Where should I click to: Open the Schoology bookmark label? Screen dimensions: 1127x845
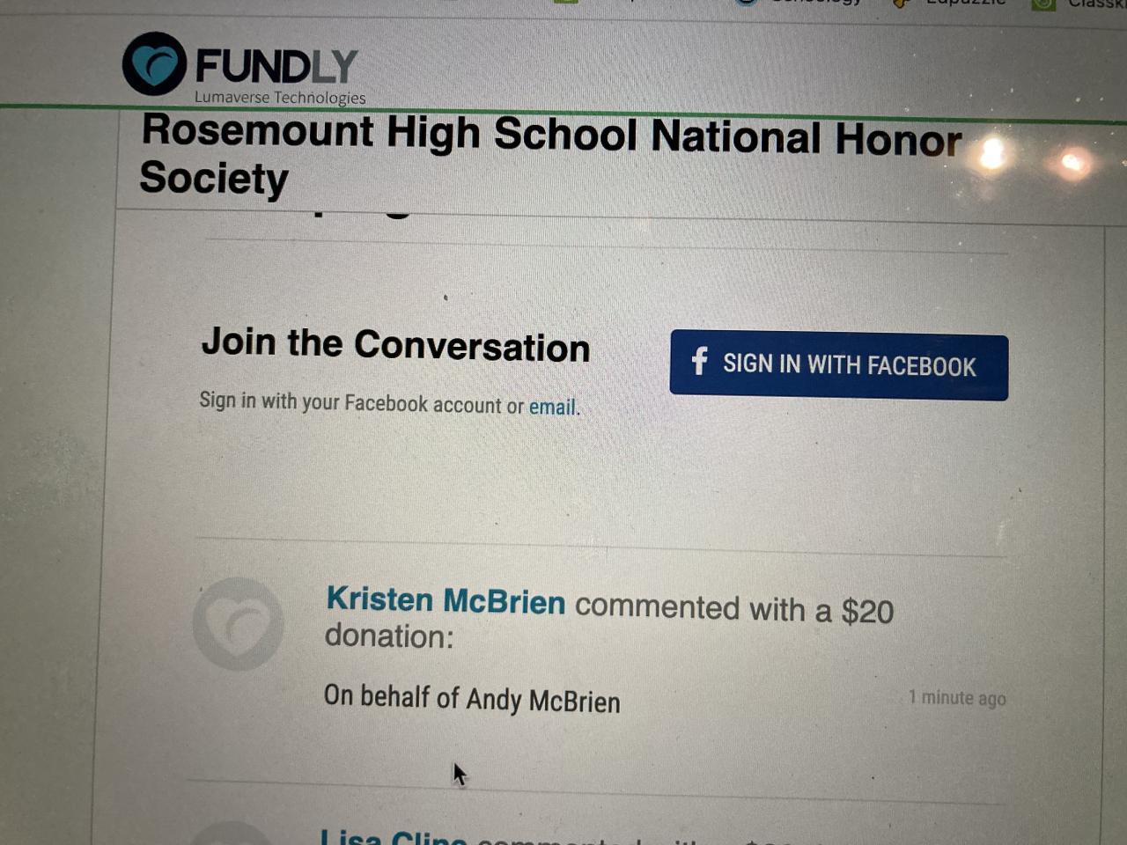click(x=815, y=4)
